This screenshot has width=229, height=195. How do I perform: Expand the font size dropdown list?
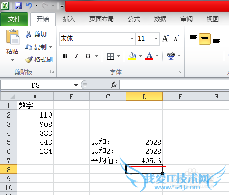(x=156, y=39)
